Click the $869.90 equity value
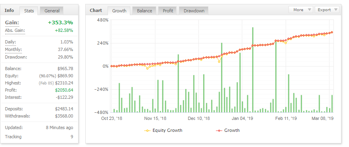 point(65,76)
